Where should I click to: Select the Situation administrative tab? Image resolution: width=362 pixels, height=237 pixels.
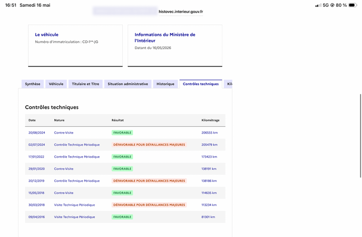pos(128,84)
